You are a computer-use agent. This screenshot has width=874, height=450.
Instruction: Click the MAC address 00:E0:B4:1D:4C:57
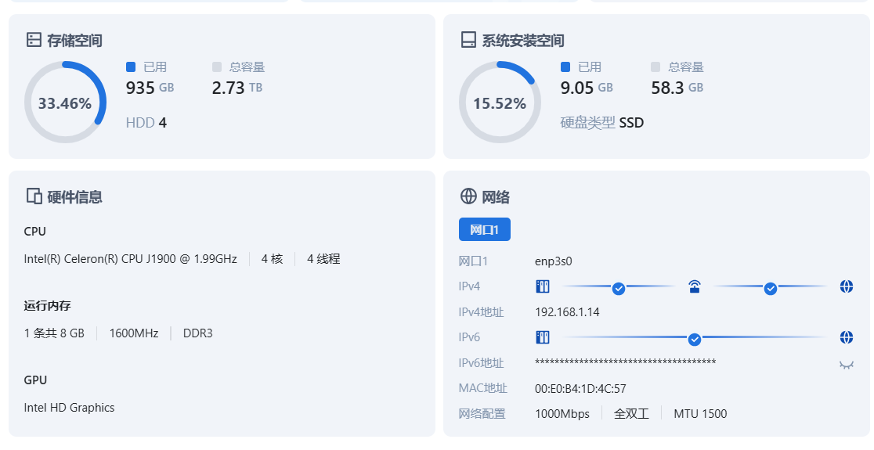580,389
